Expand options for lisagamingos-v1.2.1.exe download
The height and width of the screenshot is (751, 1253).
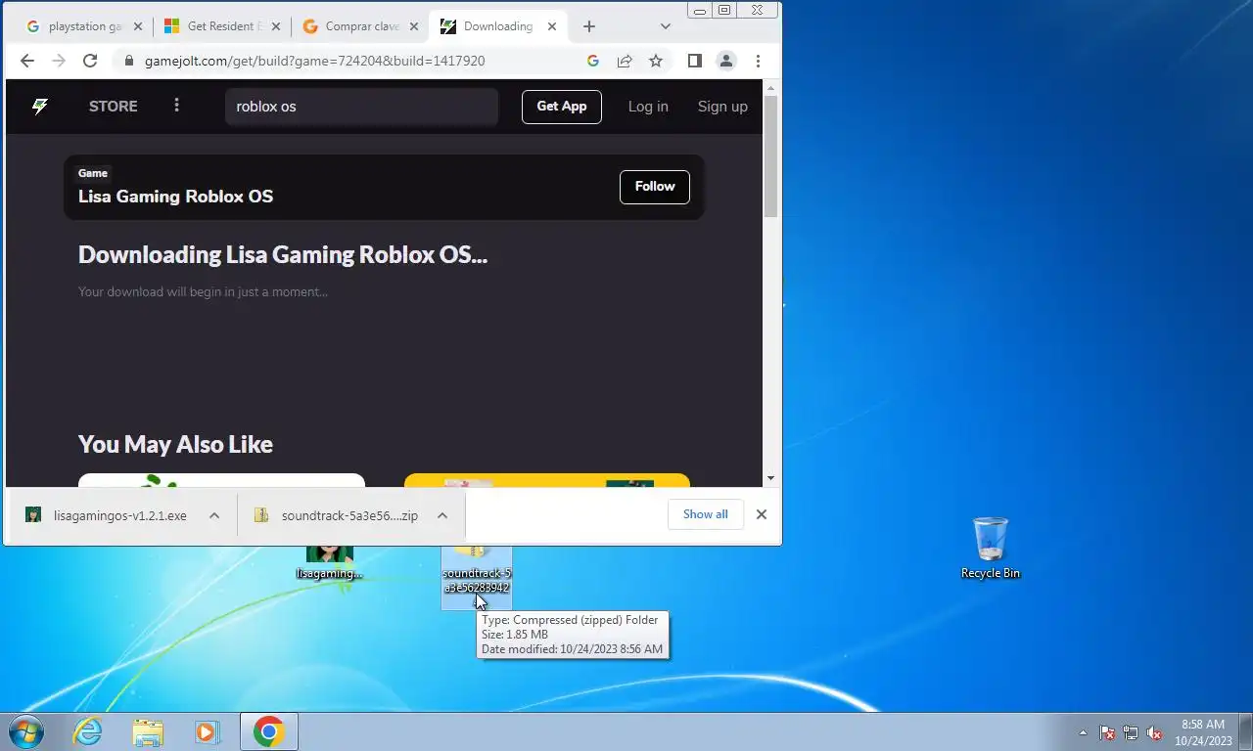point(213,515)
